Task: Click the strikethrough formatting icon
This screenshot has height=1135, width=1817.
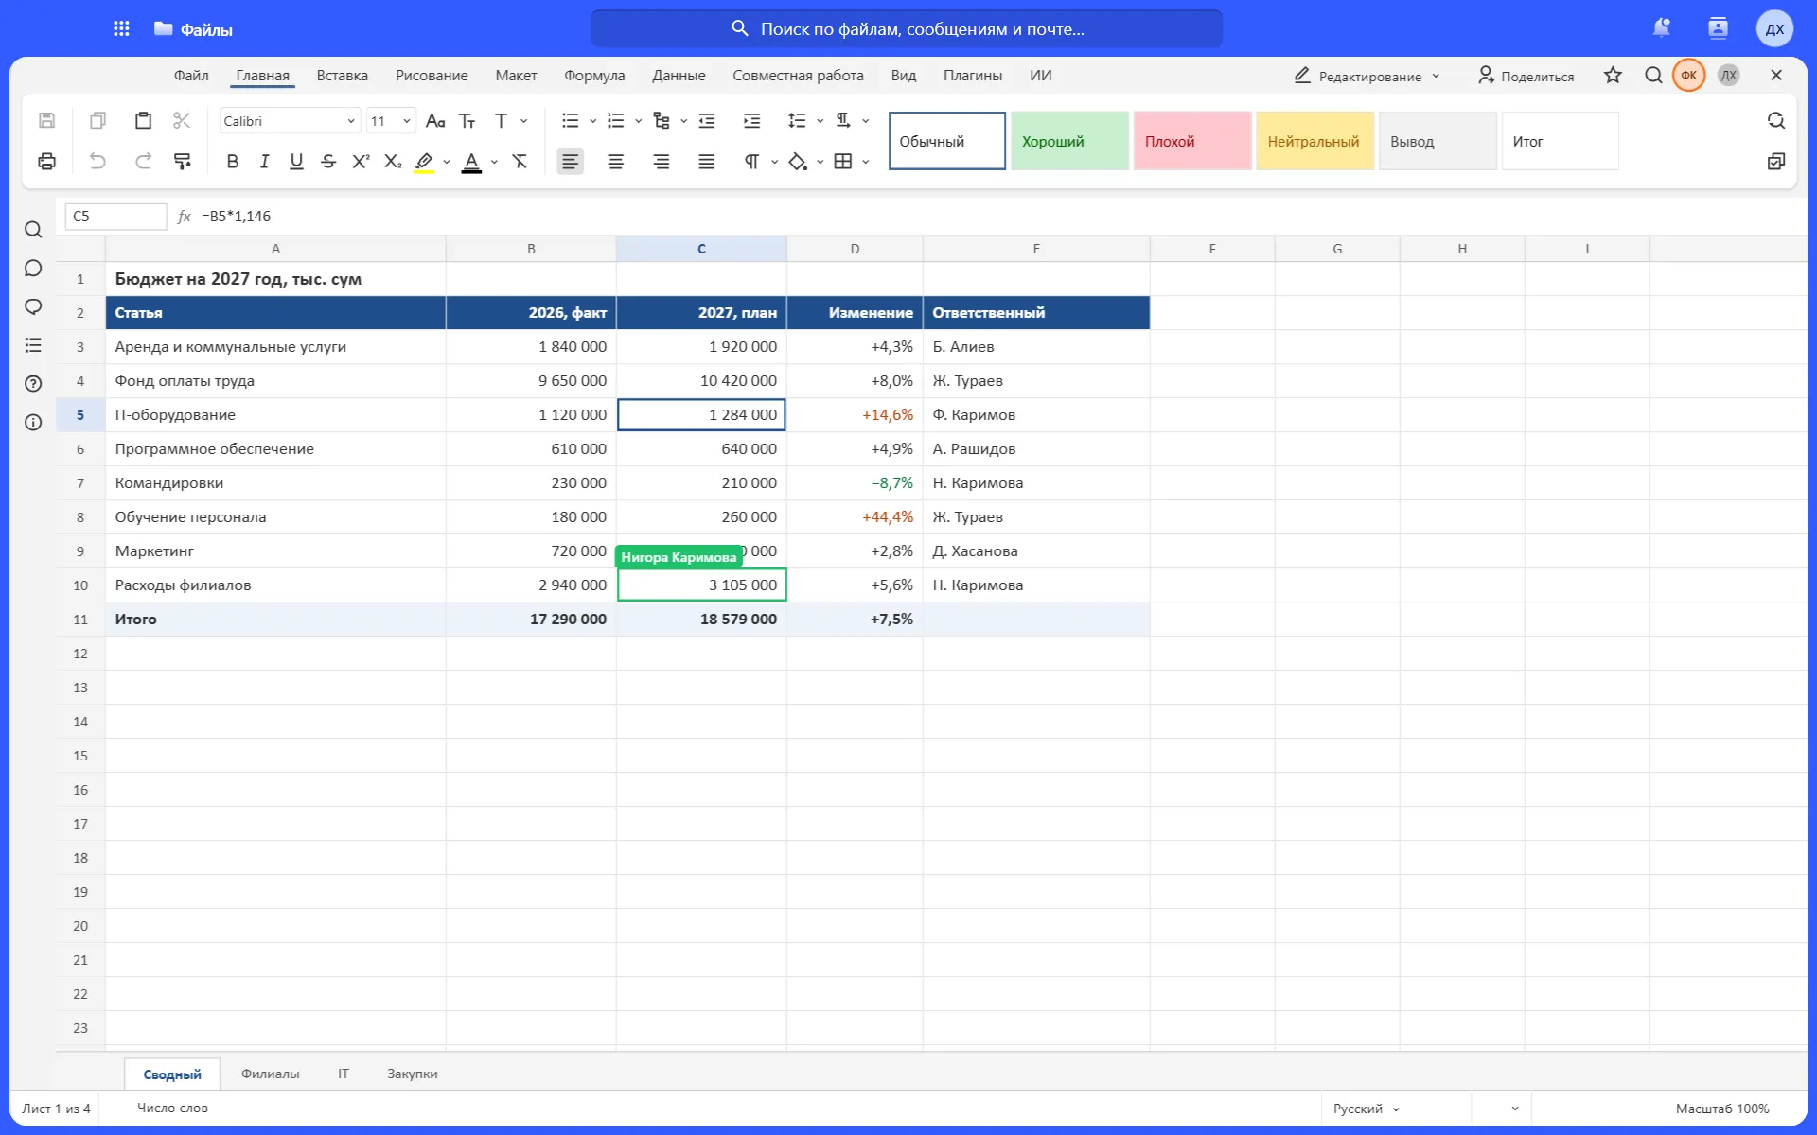Action: (x=328, y=161)
